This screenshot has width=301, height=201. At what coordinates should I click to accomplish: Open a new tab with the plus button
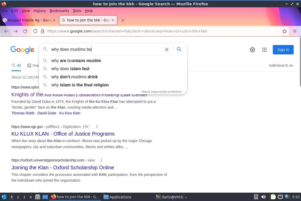pos(123,20)
